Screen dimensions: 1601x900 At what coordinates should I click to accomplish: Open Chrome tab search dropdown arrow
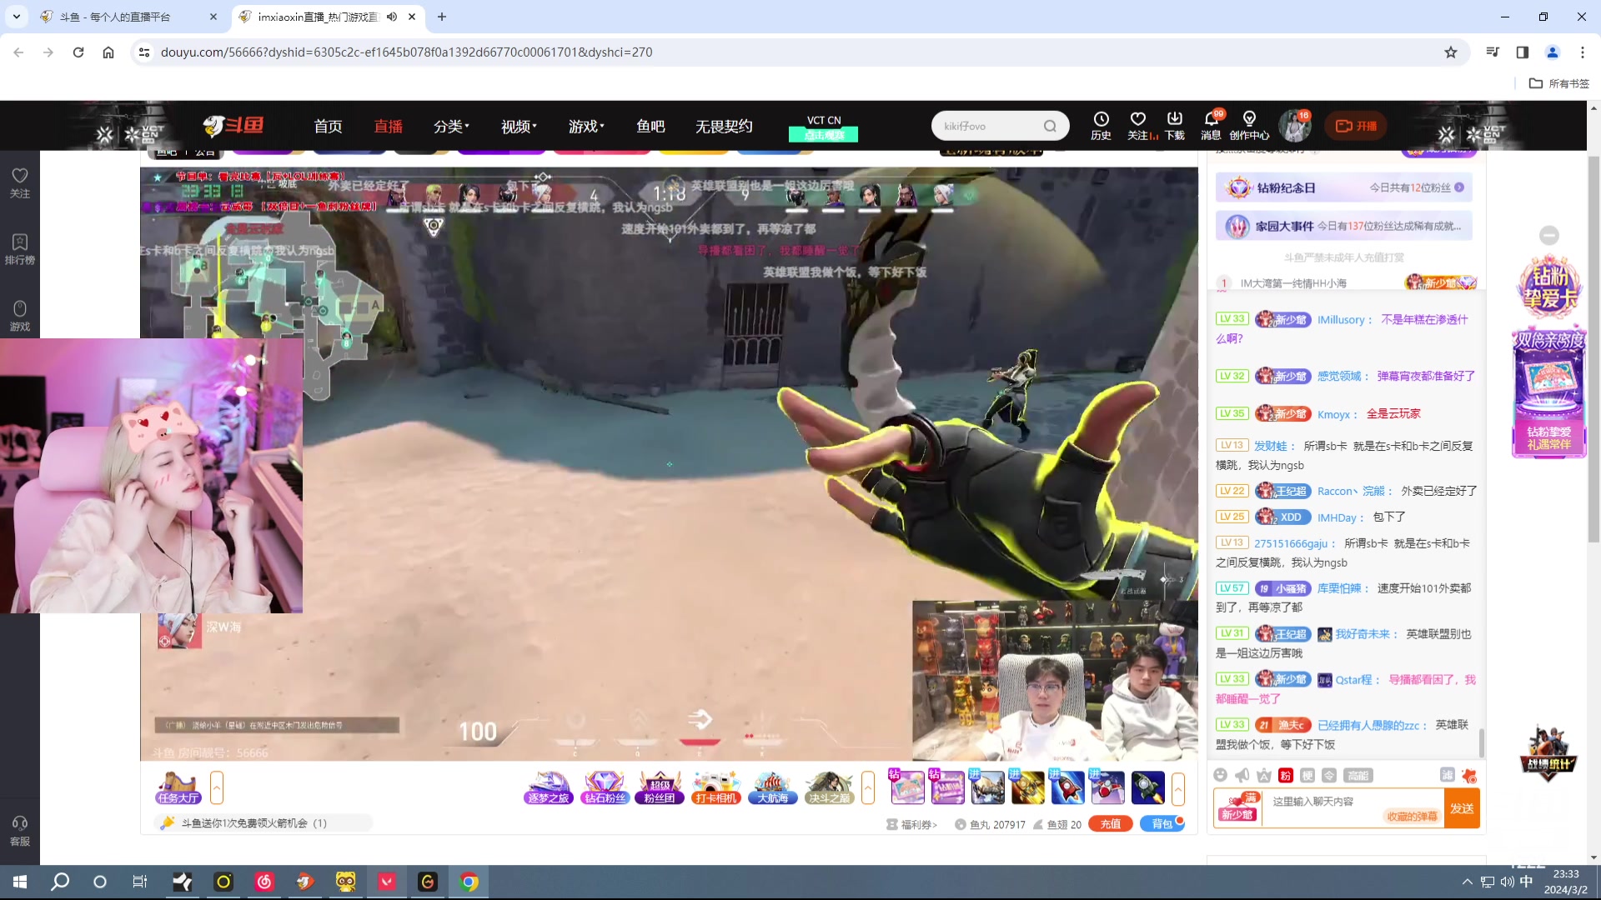17,17
